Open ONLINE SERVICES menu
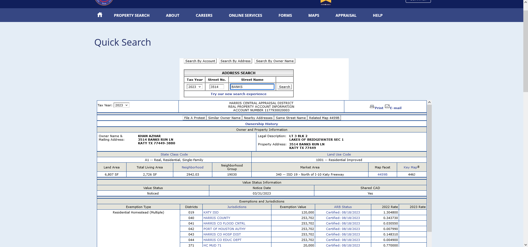Image resolution: width=528 pixels, height=247 pixels. (x=246, y=15)
